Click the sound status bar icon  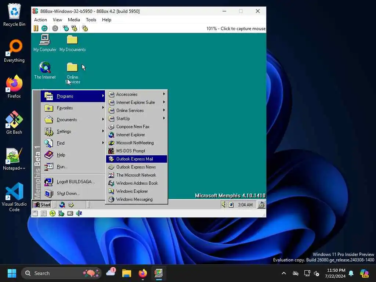(79, 213)
